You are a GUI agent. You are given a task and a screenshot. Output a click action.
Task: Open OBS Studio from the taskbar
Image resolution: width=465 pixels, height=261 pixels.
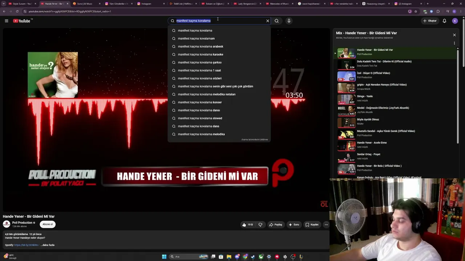(293, 257)
